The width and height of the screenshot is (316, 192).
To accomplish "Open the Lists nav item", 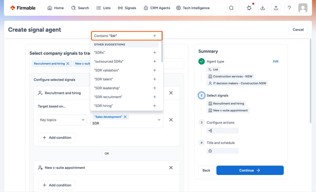I will (103, 8).
